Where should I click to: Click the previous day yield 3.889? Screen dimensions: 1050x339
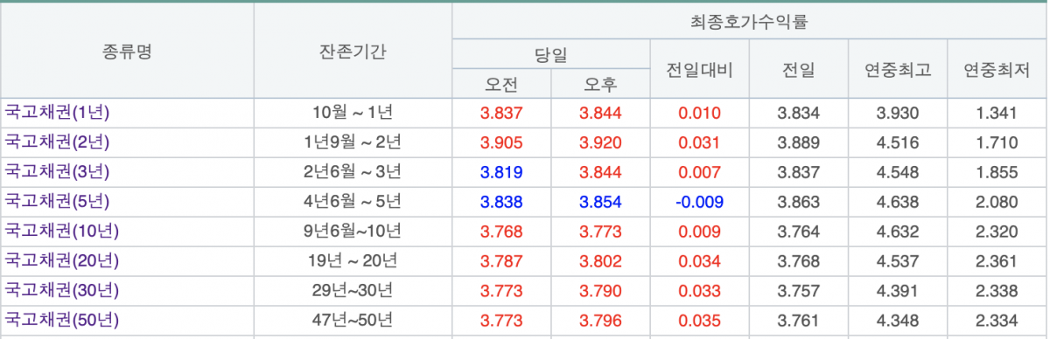tap(799, 142)
